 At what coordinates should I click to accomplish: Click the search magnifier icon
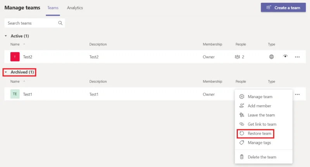[x=60, y=23]
